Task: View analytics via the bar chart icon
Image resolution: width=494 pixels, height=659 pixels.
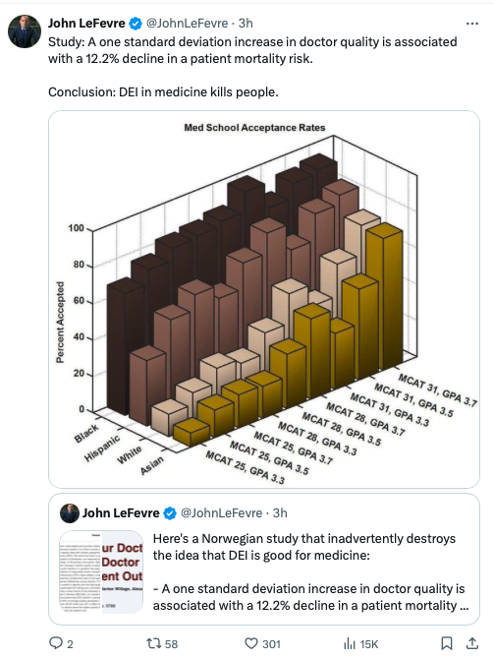Action: [x=350, y=643]
